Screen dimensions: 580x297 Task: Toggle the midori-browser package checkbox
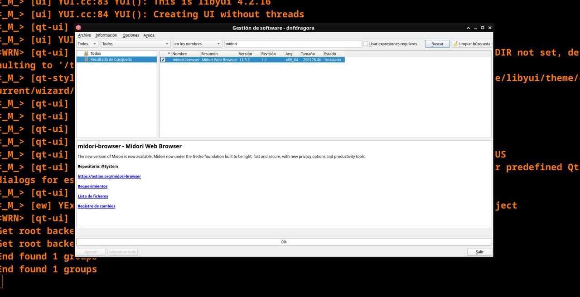[x=163, y=60]
